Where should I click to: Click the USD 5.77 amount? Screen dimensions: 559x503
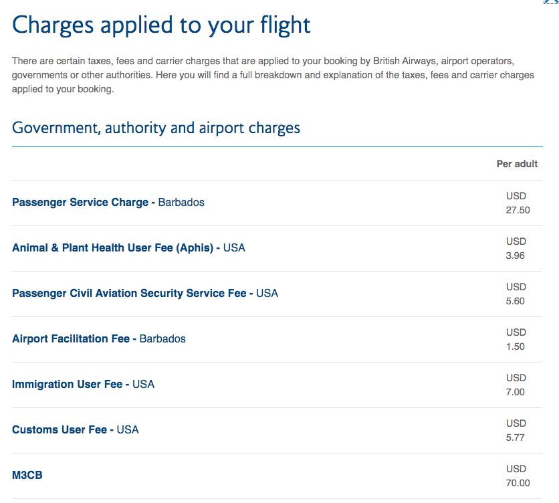tap(516, 430)
